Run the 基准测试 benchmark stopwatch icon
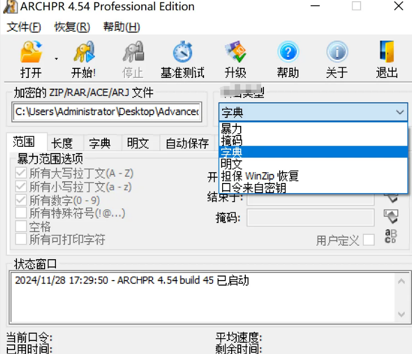412x354 pixels. pyautogui.click(x=183, y=52)
